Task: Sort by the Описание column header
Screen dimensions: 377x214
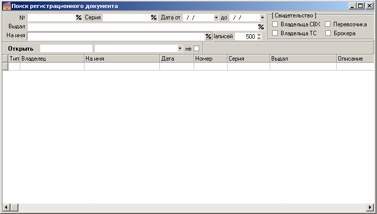Action: point(355,59)
